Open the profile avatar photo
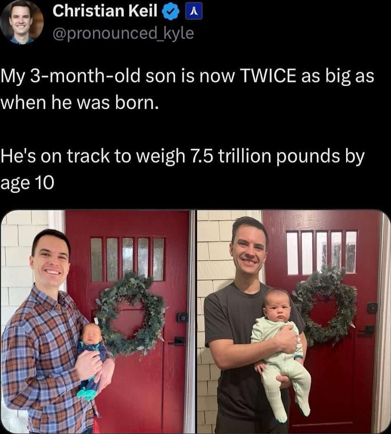391x434 pixels. 21,22
